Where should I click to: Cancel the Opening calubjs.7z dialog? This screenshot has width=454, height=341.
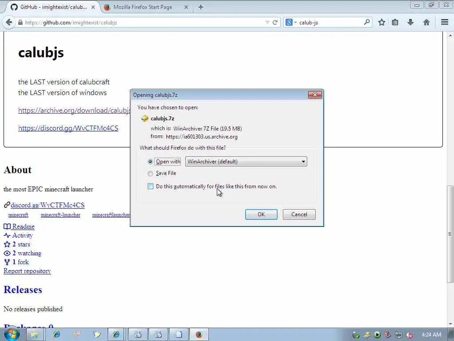coord(299,214)
